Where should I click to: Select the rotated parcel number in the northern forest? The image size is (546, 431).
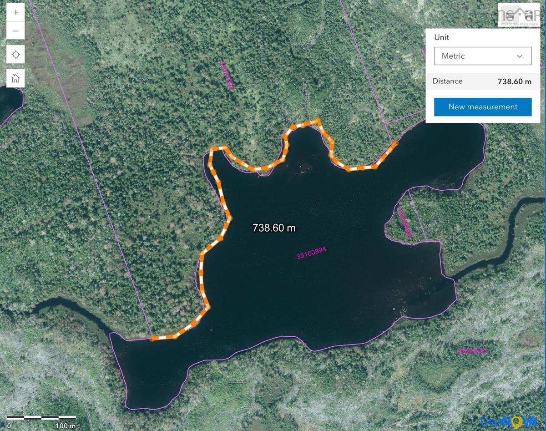pos(227,76)
